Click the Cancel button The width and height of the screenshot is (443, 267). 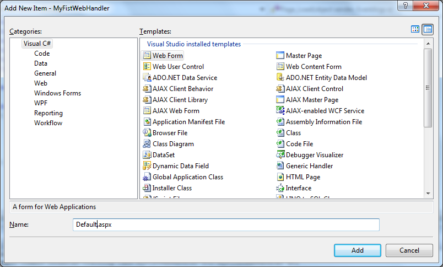click(409, 250)
